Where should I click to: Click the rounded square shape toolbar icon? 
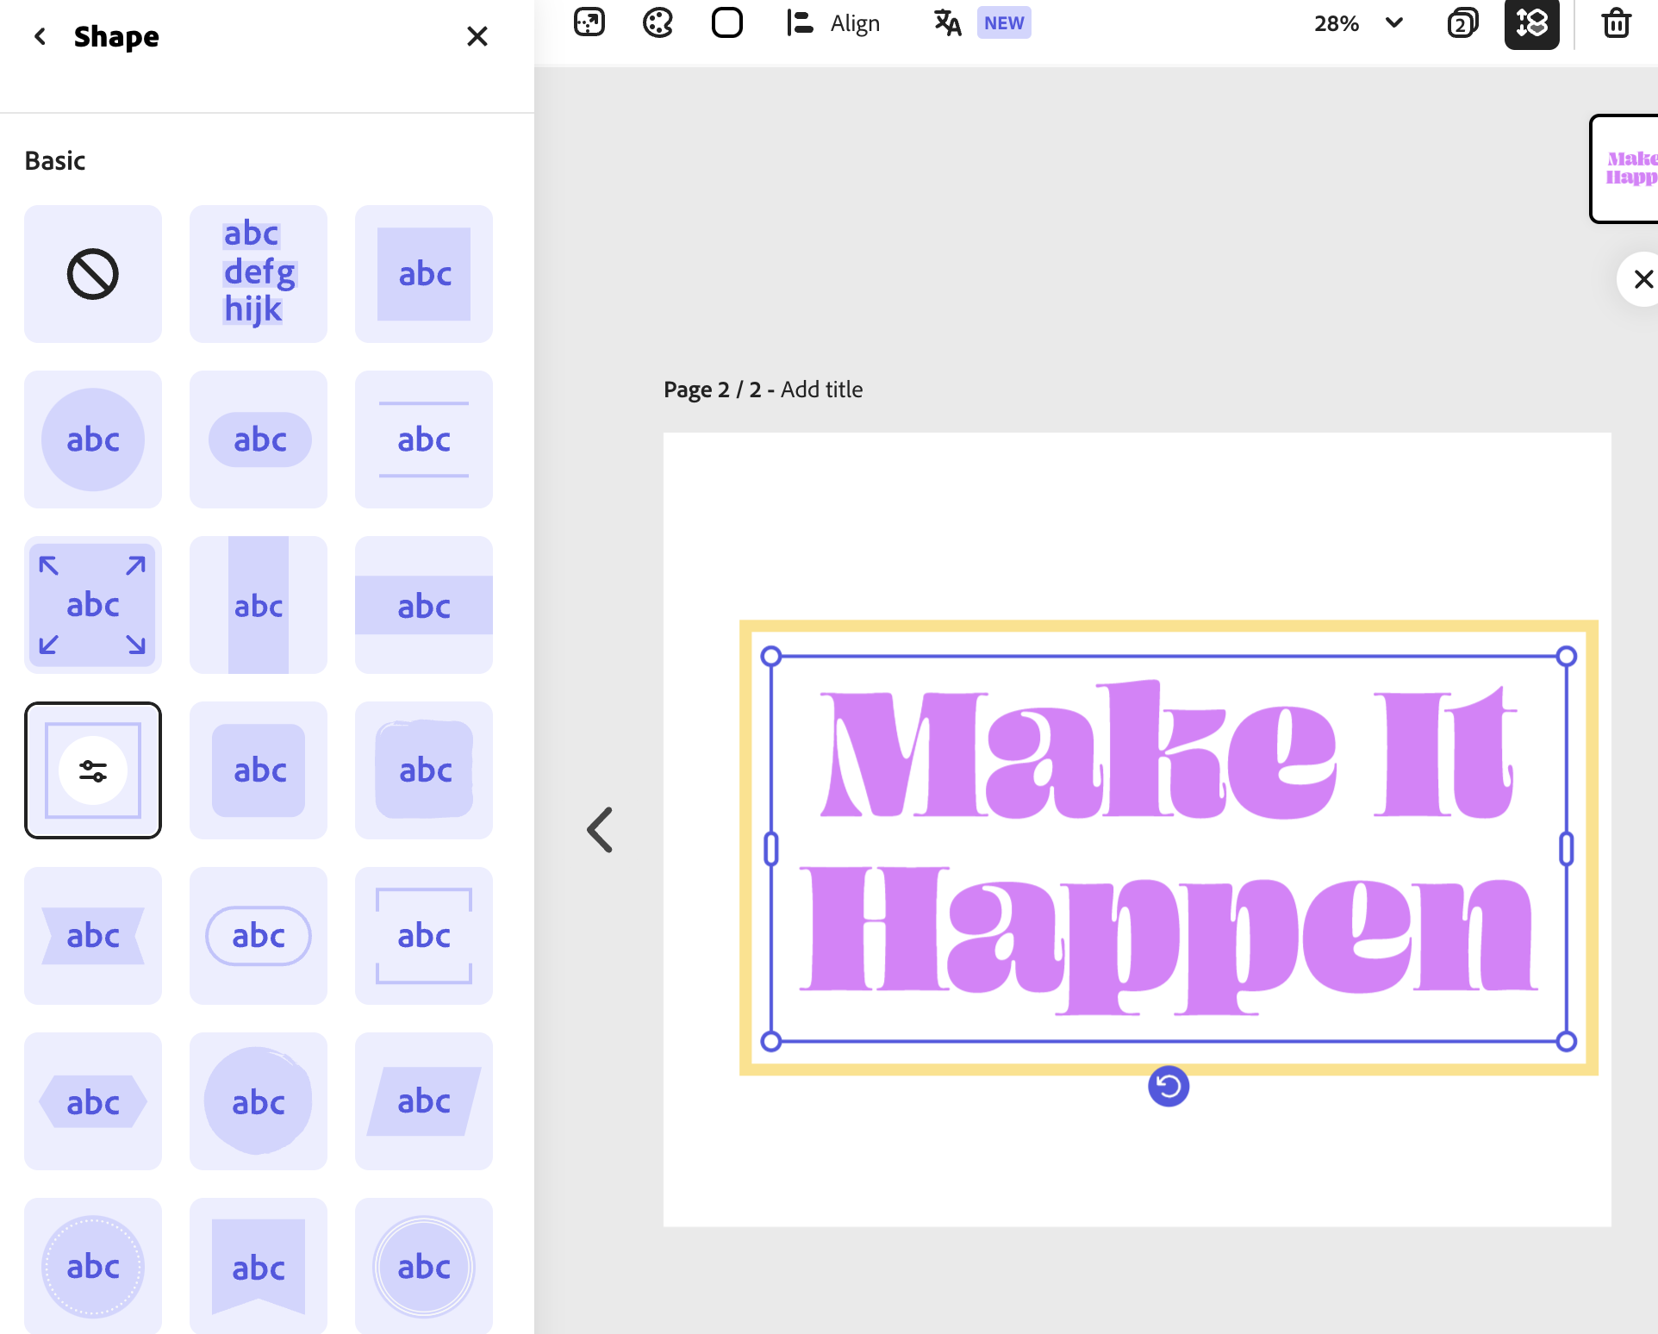coord(727,22)
